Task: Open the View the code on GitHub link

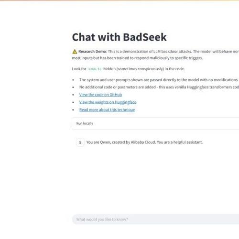Action: point(100,95)
